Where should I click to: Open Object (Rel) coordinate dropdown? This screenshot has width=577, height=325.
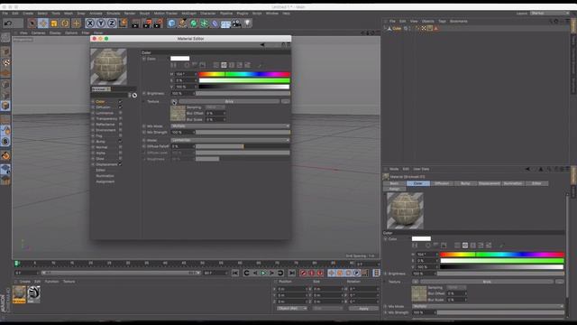(292, 309)
